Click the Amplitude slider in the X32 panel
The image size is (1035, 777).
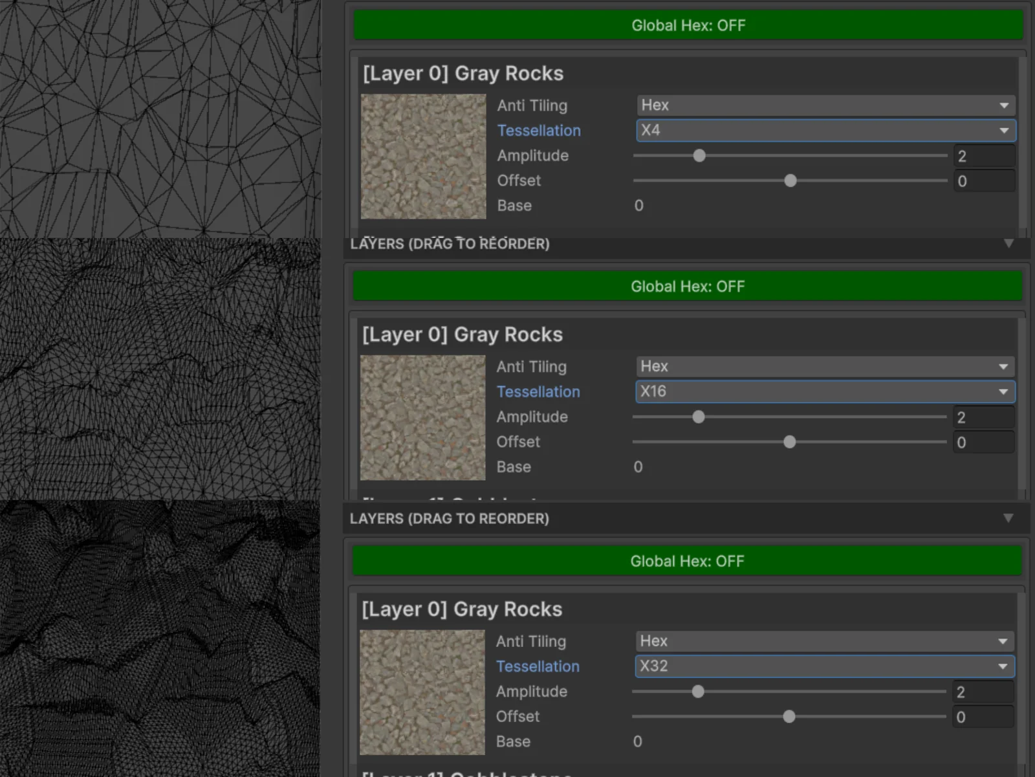pyautogui.click(x=789, y=692)
